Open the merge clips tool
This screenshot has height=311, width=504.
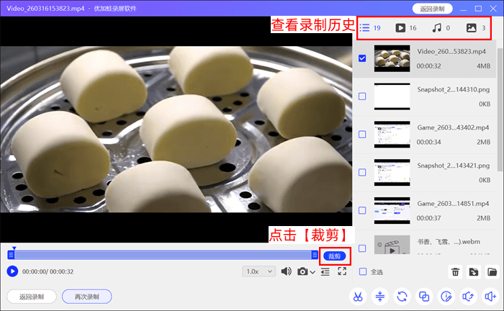click(x=424, y=297)
